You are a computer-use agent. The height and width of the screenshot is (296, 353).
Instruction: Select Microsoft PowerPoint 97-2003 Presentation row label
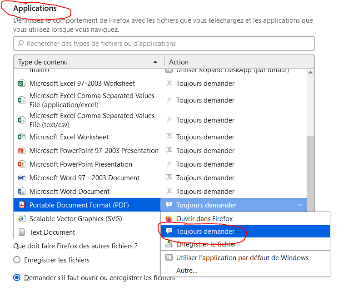click(x=94, y=150)
